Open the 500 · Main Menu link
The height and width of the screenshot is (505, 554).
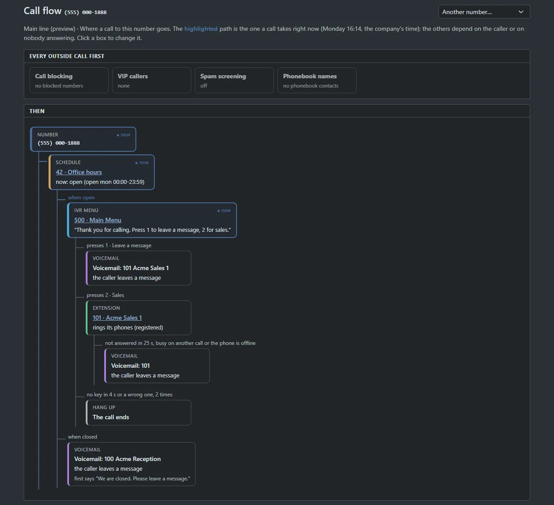pos(98,220)
